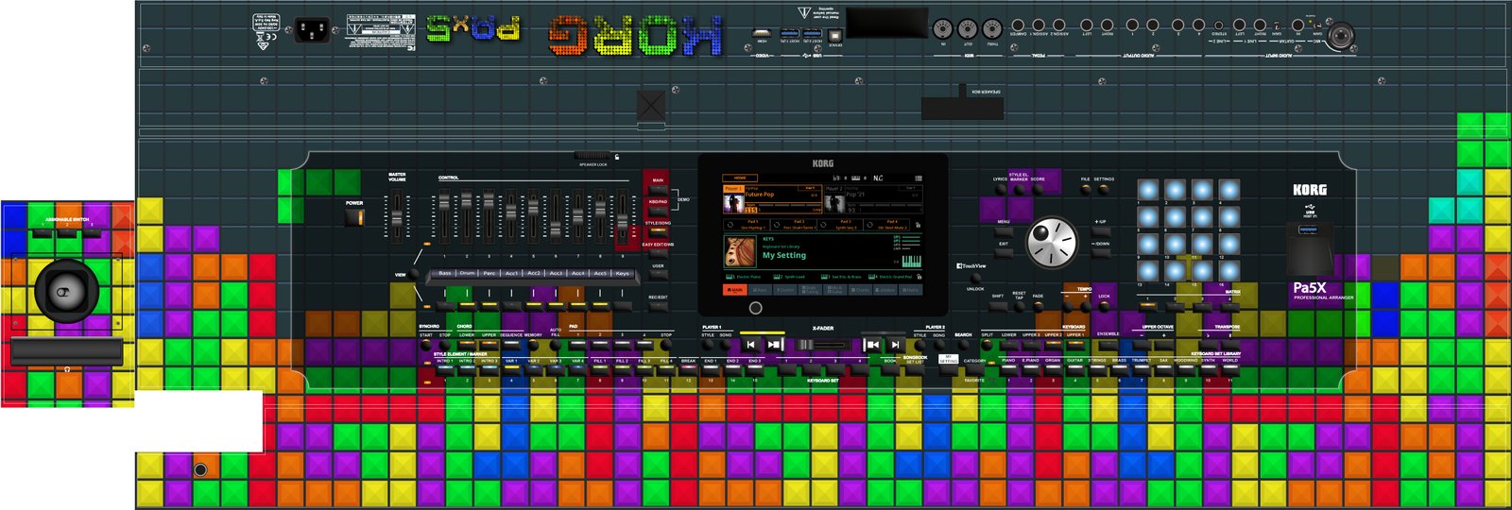This screenshot has width=1512, height=510.
Task: Tap the HOME tab on screen
Action: tap(740, 178)
